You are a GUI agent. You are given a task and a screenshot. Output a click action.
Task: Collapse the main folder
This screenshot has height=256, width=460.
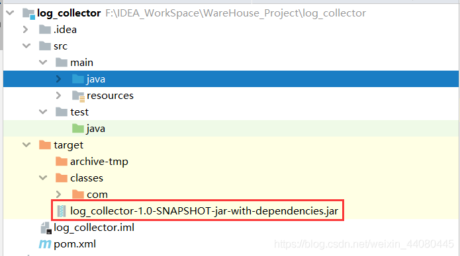43,62
